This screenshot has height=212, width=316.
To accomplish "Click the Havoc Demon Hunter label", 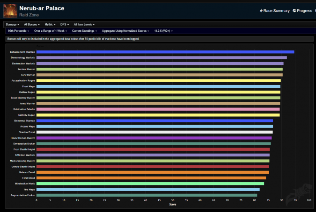I will click(22, 138).
